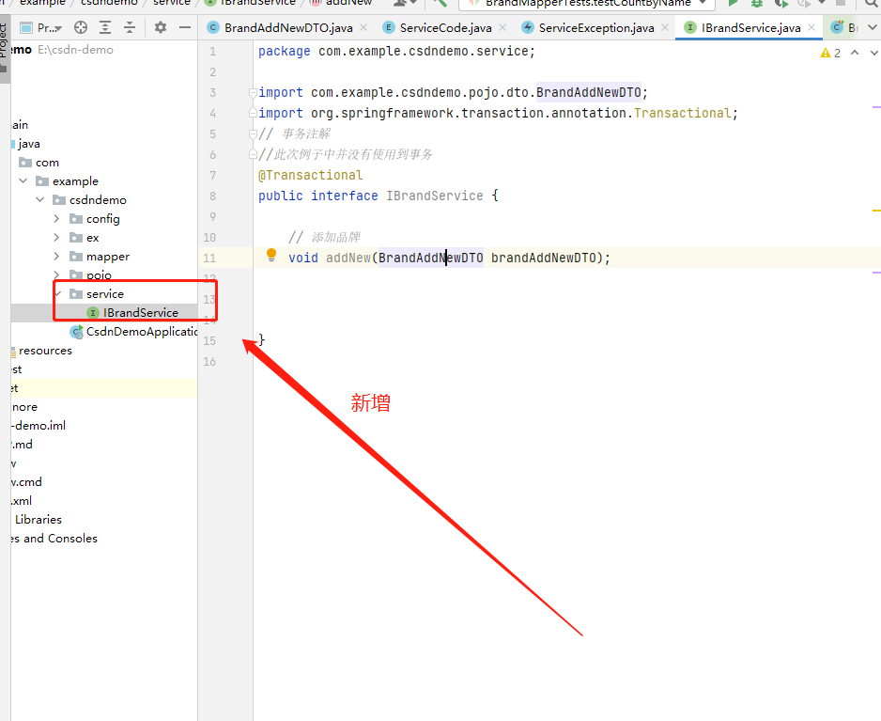Close the BrandAddNewDTO.java tab
This screenshot has width=881, height=721.
click(363, 27)
